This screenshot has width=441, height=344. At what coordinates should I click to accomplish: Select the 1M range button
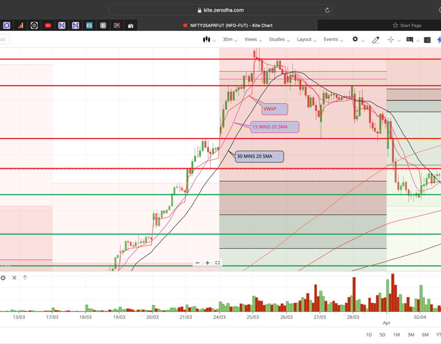point(396,335)
